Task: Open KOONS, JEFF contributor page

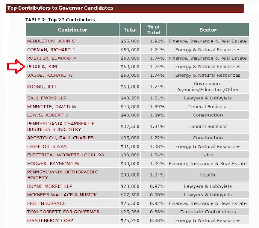Action: tap(42, 87)
